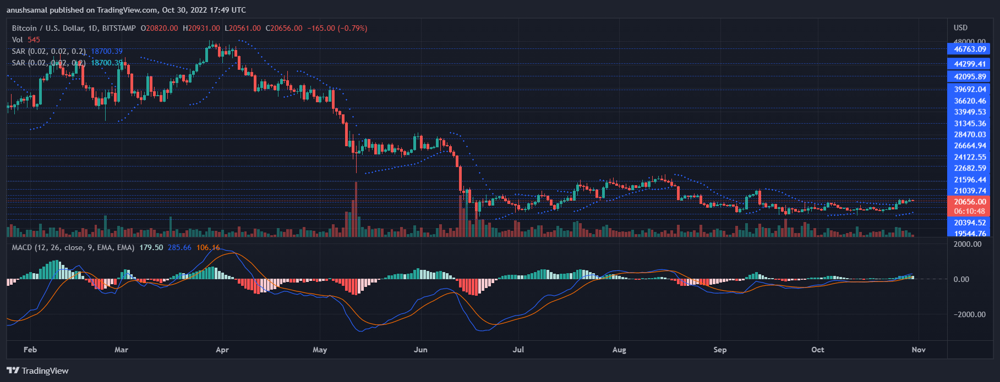The image size is (1000, 382).
Task: Select the Bitcoin / U.S. Dollar symbol title
Action: click(74, 28)
